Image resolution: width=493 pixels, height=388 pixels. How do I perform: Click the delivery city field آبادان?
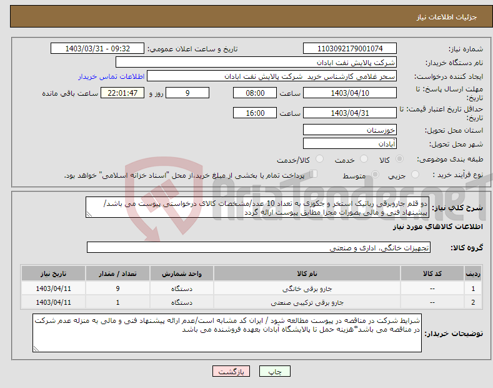tap(350, 143)
